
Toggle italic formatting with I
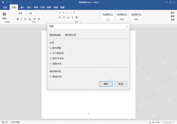click(x=21, y=19)
